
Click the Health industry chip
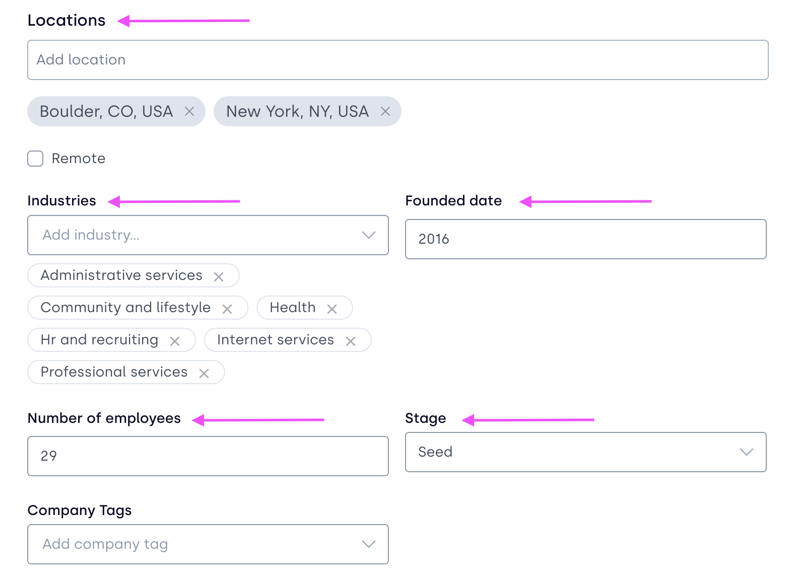coord(293,308)
